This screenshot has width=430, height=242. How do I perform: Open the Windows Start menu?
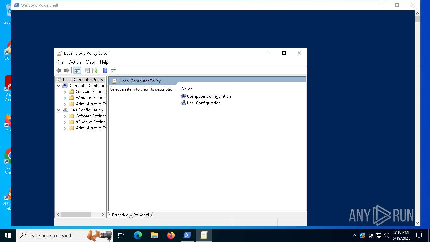(8, 235)
